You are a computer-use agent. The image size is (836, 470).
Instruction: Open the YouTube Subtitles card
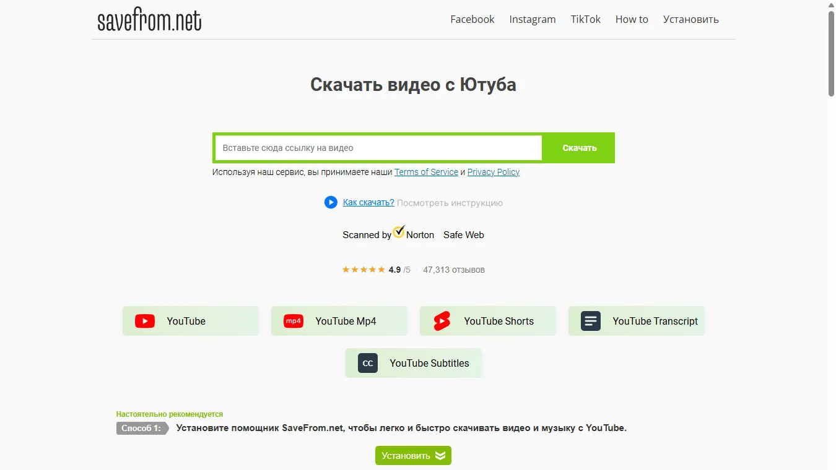click(414, 363)
